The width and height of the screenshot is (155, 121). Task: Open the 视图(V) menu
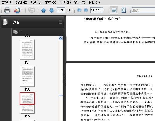tap(36, 2)
